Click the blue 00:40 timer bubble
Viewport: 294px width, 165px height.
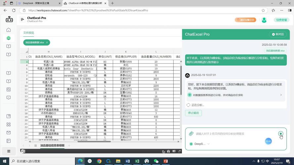click(x=268, y=141)
